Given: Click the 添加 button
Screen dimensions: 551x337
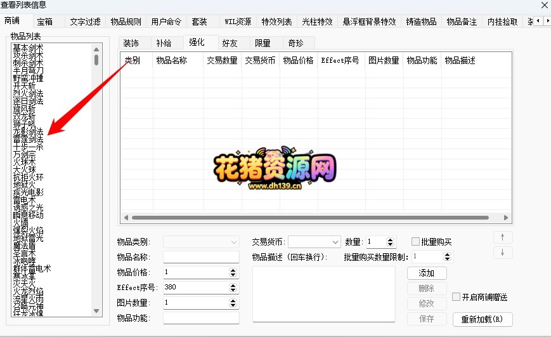Looking at the screenshot, I should 427,273.
